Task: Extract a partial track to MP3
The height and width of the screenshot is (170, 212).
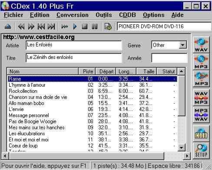Action: 201,79
